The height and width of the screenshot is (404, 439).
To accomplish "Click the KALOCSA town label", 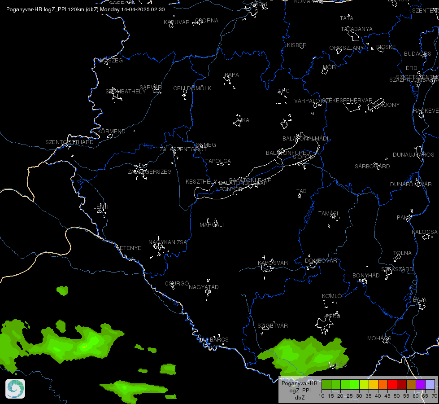I will 425,232.
